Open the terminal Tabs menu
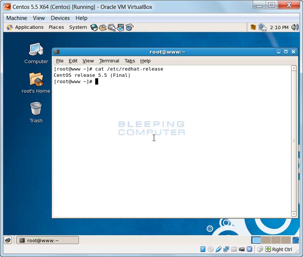Screen dimensions: 303x257 click(x=130, y=61)
